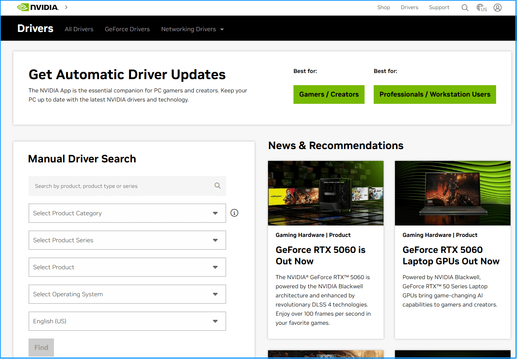The height and width of the screenshot is (359, 517).
Task: Click the magnifier icon in driver search box
Action: click(217, 186)
